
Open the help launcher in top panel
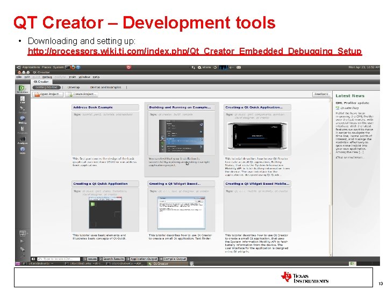[78, 67]
